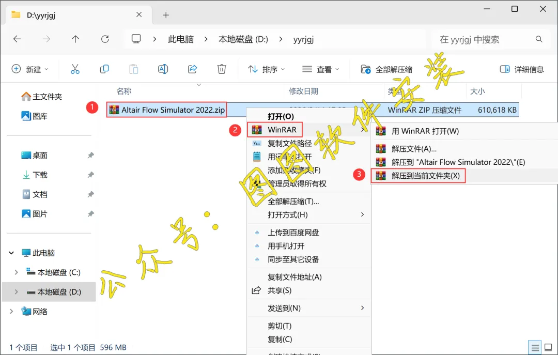The height and width of the screenshot is (355, 558).
Task: Switch to large thumbnails view icon
Action: 548,347
